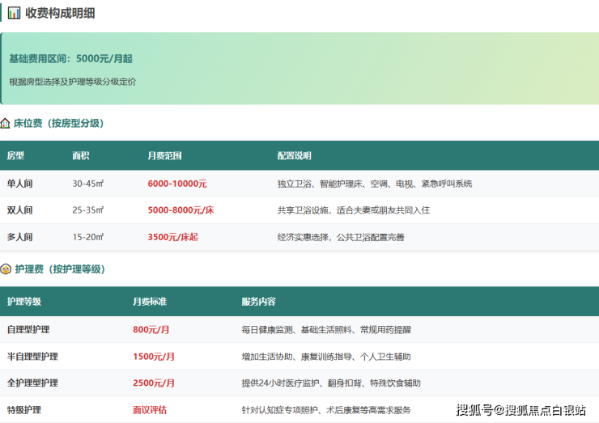599x423 pixels.
Task: Click the 月费范围 column header
Action: coord(164,155)
